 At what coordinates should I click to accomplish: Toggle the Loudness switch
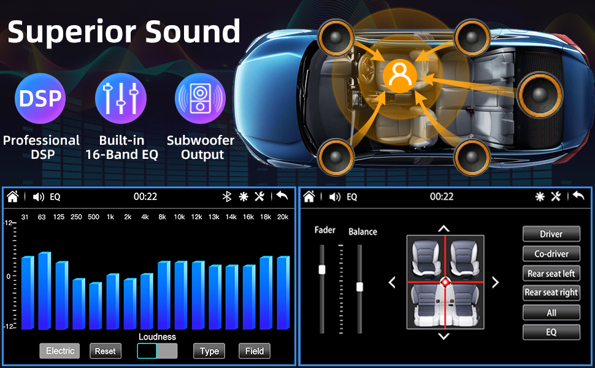click(157, 351)
